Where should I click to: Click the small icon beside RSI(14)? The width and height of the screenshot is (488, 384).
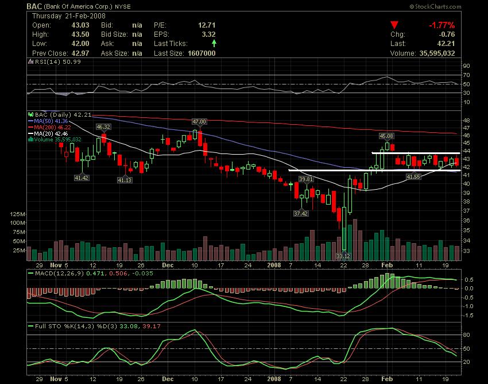pyautogui.click(x=31, y=62)
